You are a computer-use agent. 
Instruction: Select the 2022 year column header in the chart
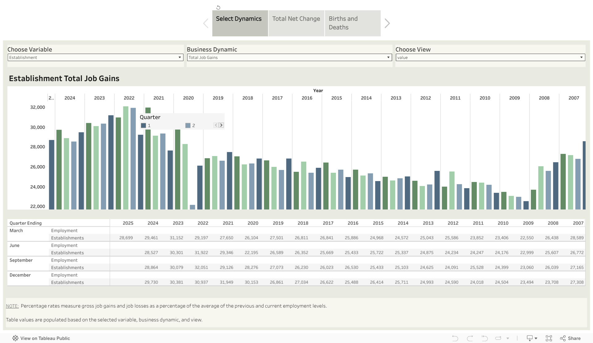click(x=129, y=98)
